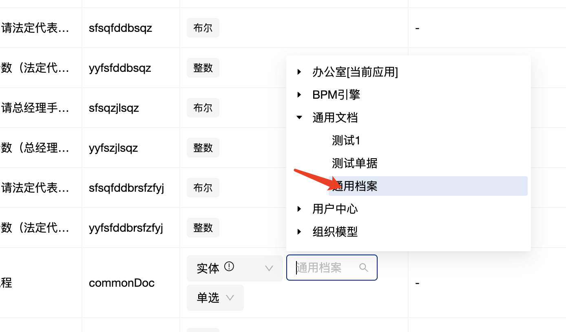Expand the 办公室[当前应用] tree node
566x332 pixels.
coord(299,72)
